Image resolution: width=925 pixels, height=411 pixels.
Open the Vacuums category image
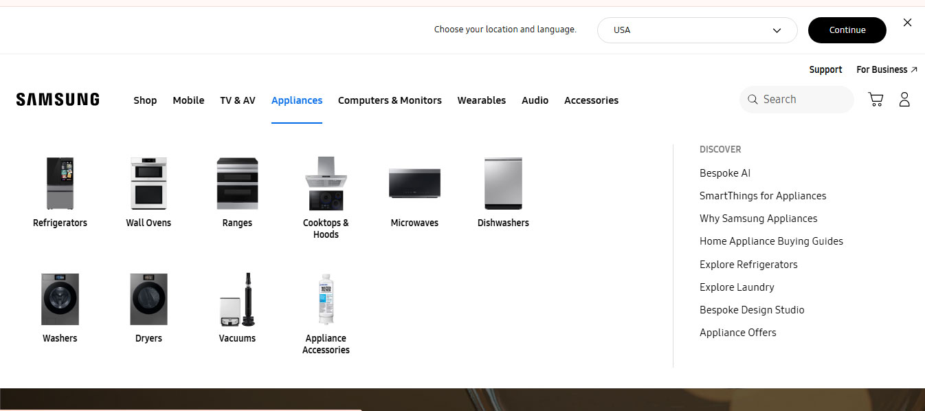point(237,300)
